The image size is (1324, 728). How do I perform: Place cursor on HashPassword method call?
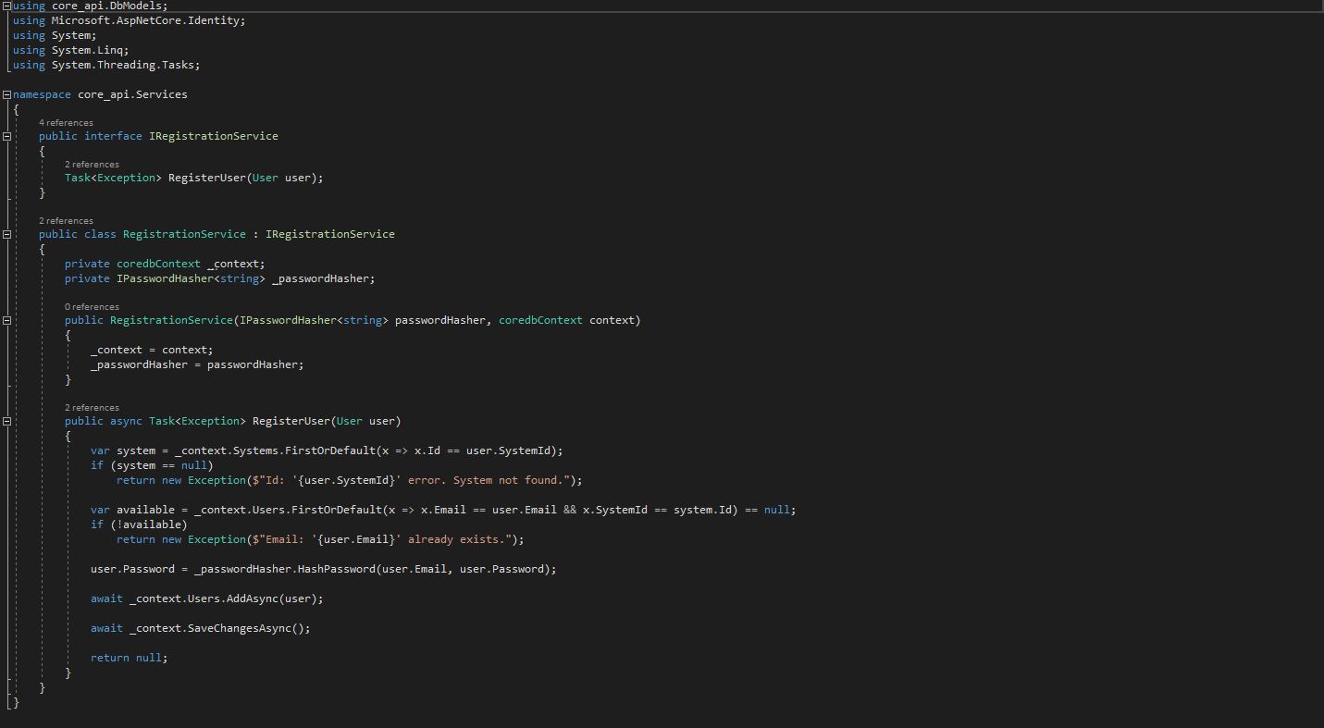point(336,569)
